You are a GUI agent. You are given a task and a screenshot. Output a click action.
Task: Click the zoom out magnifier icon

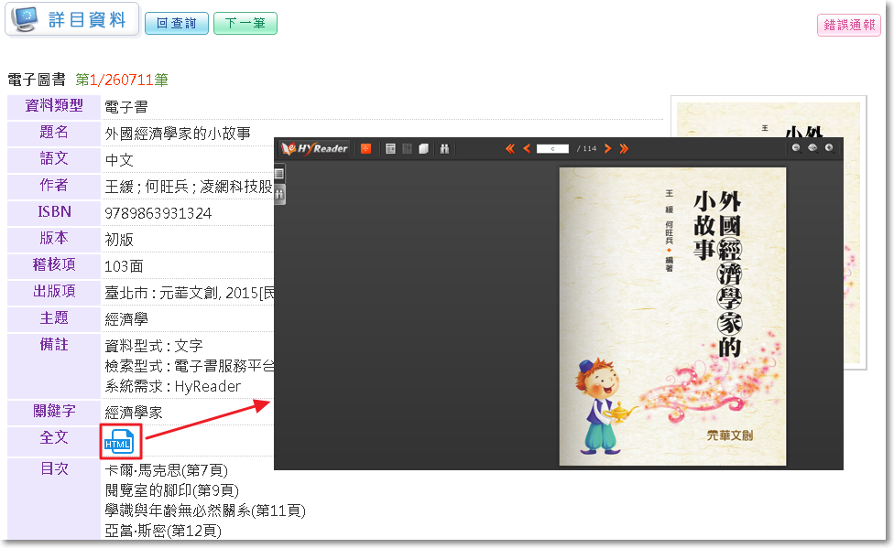click(x=796, y=147)
